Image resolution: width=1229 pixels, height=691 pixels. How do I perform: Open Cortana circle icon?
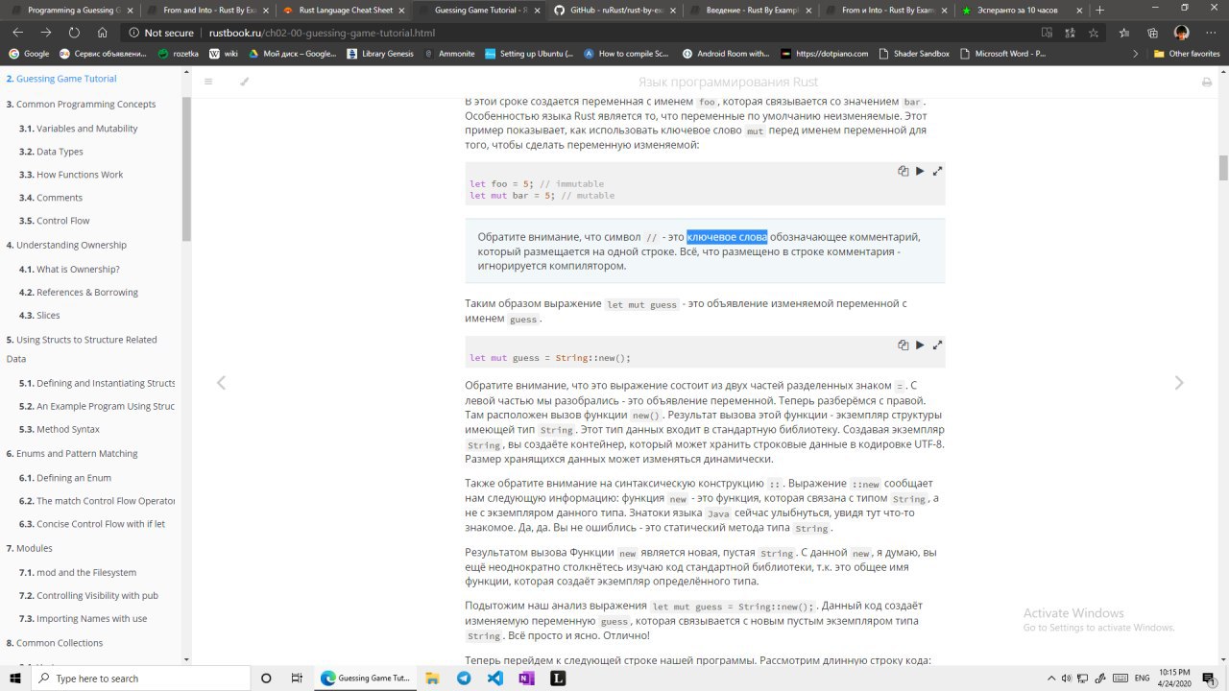[266, 678]
